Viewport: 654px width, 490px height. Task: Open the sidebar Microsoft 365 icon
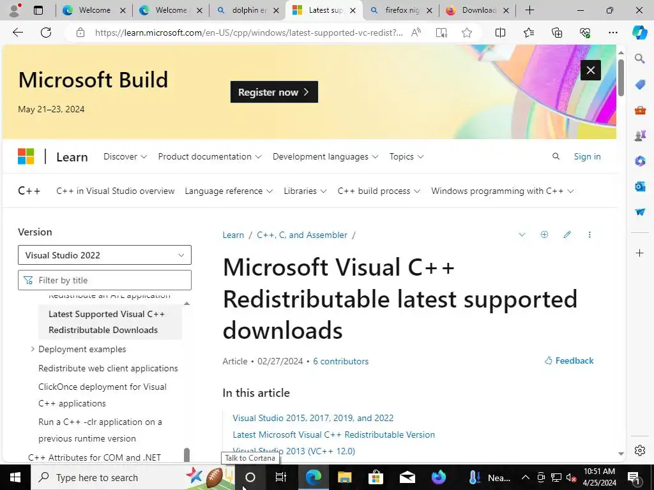[640, 161]
